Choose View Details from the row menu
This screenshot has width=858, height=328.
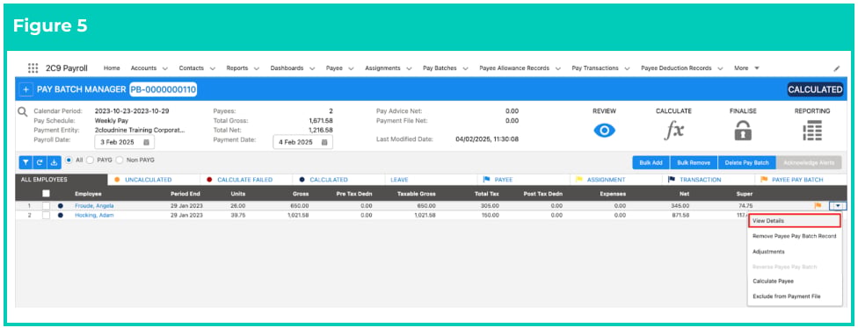(794, 221)
